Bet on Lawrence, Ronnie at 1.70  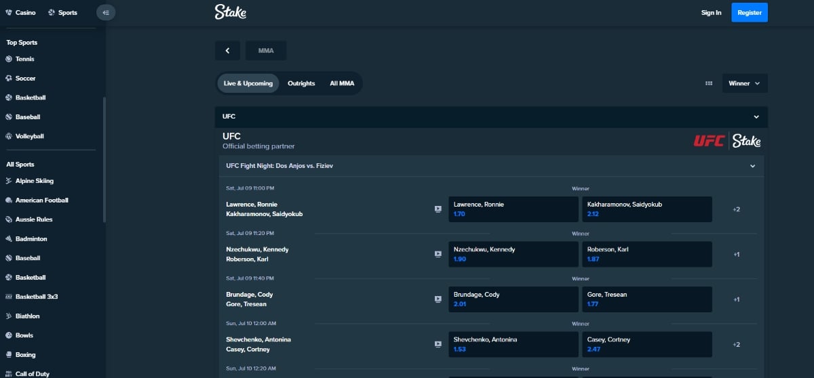[512, 209]
